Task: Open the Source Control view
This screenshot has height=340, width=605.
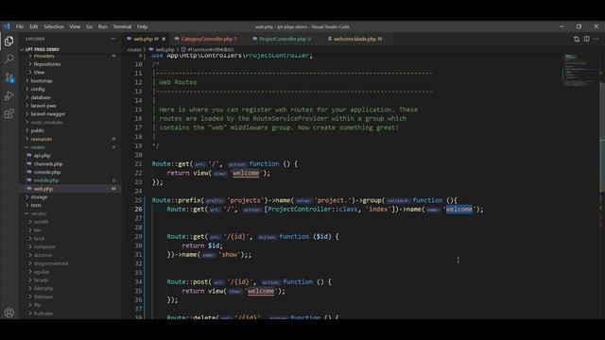Action: [9, 77]
